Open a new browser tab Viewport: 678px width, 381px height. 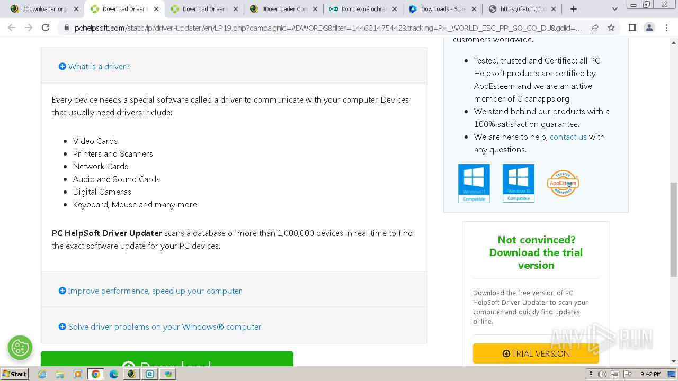click(x=573, y=9)
